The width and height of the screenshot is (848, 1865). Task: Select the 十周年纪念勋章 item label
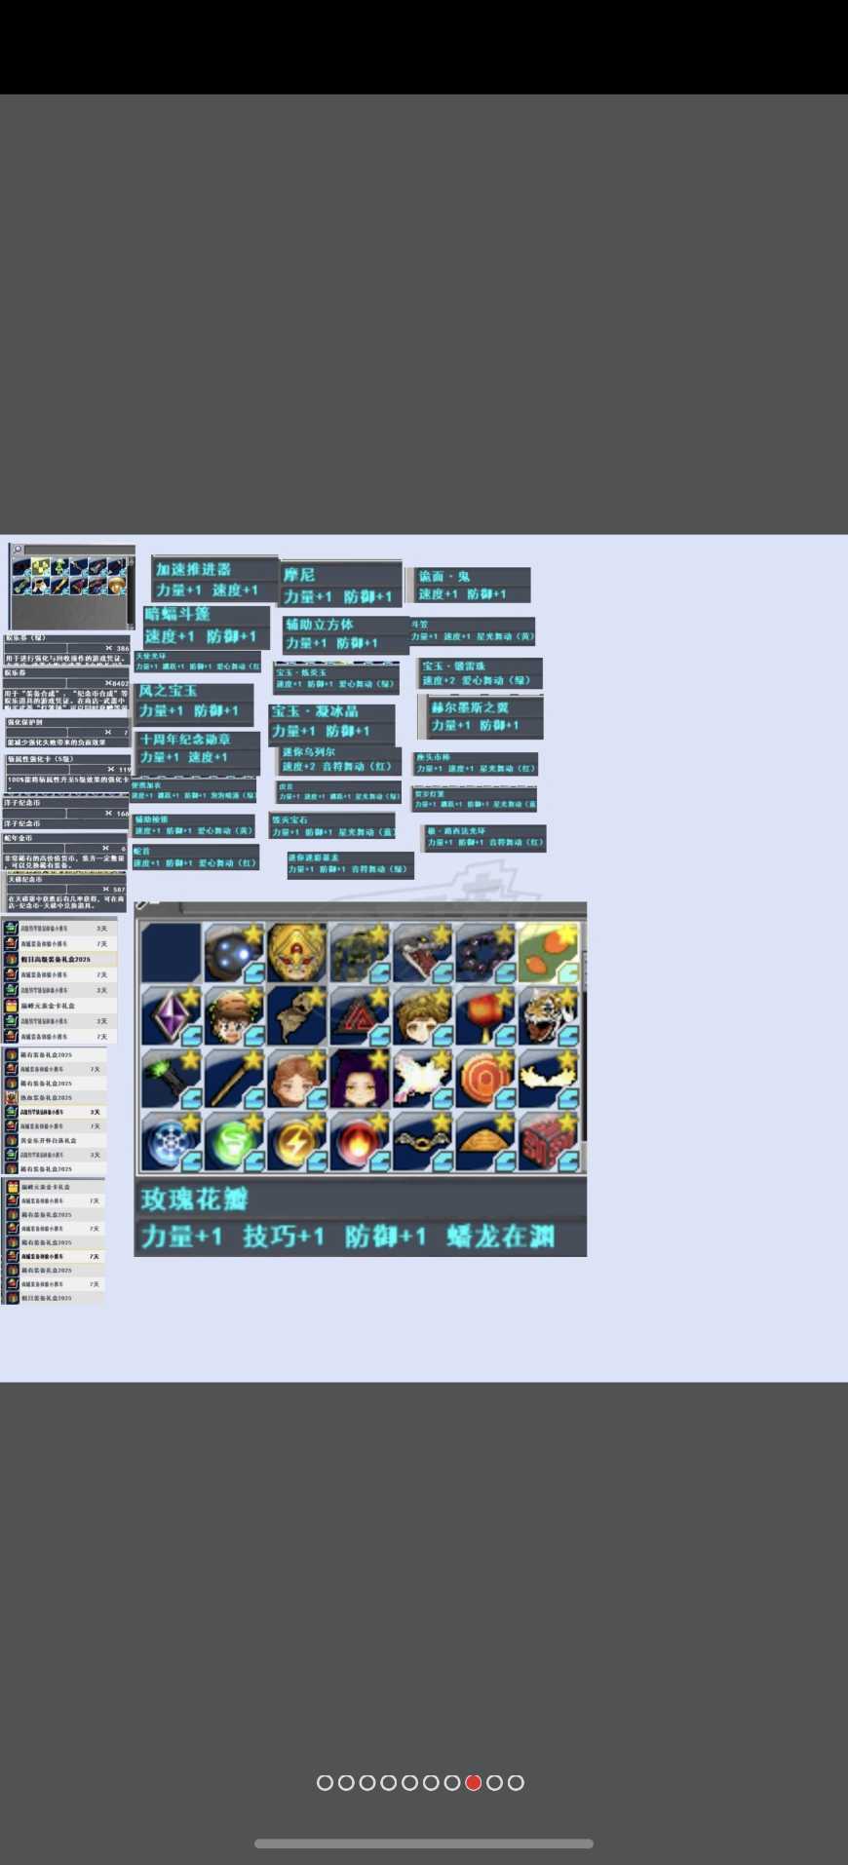tap(185, 740)
